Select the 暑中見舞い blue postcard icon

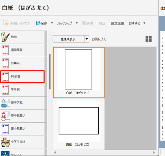[5, 129]
